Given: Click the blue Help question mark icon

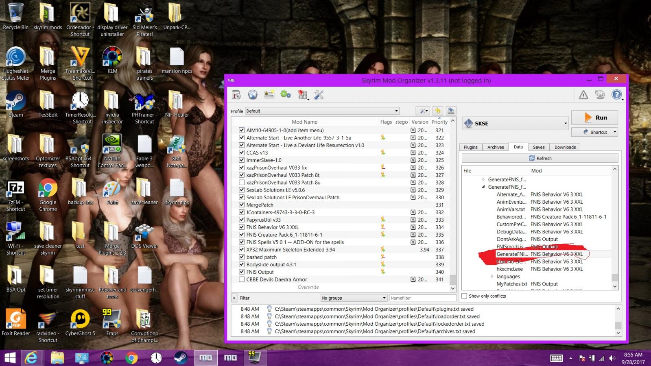Looking at the screenshot, I should tap(617, 95).
